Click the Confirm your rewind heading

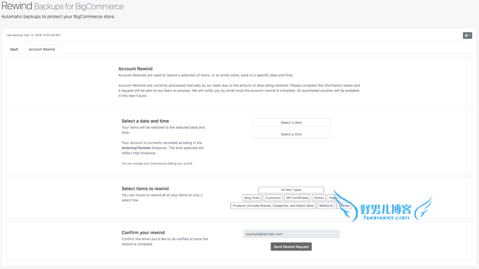(x=143, y=233)
